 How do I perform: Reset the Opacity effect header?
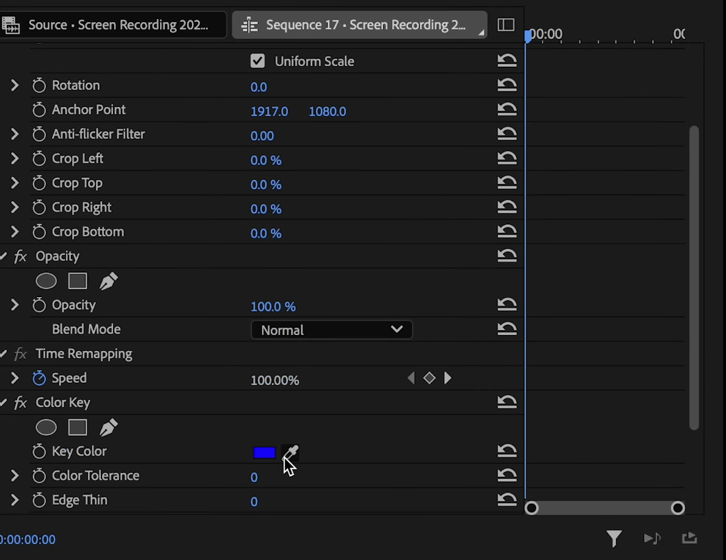(x=507, y=256)
